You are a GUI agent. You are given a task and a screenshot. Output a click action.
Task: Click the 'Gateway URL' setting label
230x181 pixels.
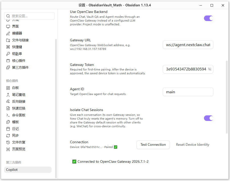click(80, 40)
